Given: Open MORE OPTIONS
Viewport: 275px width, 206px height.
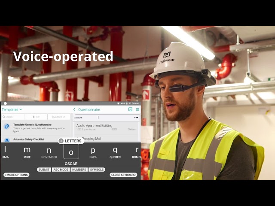Looking at the screenshot, I should click(16, 175).
